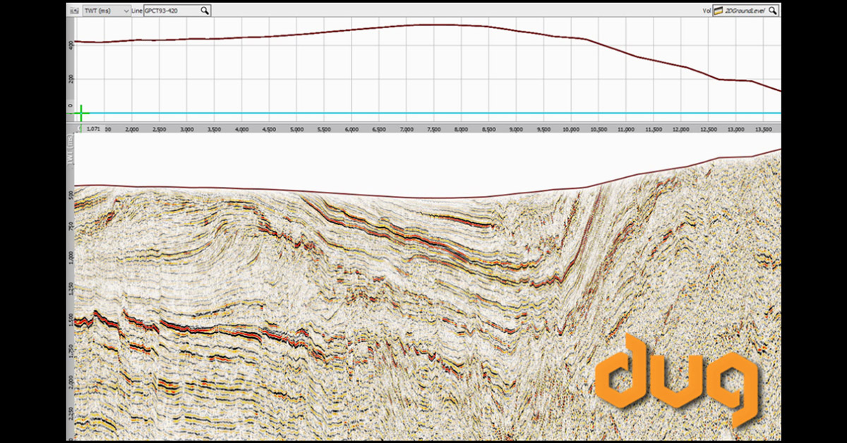This screenshot has width=847, height=443.
Task: Click the cyan zero-amplitude line in the graph
Action: point(423,112)
